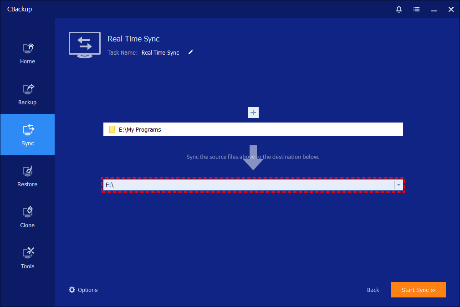Click the plus icon to add source
Viewport: 460px width, 307px height.
click(253, 113)
